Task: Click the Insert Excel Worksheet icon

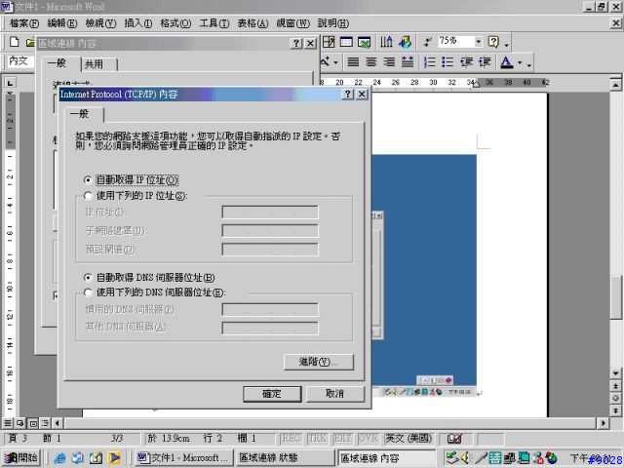Action: pyautogui.click(x=364, y=42)
